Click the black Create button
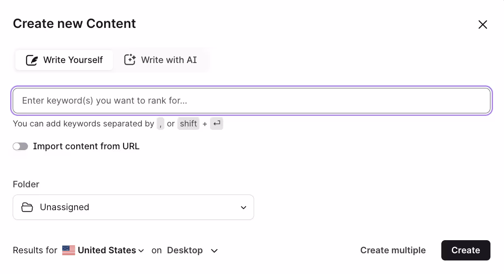The height and width of the screenshot is (274, 504). coord(466,250)
